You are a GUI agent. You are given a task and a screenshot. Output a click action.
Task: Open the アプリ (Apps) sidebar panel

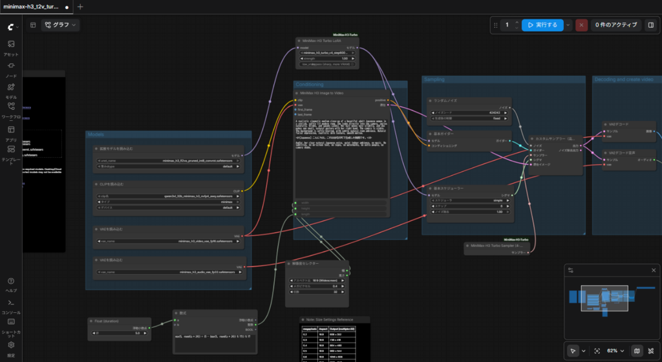pos(11,133)
